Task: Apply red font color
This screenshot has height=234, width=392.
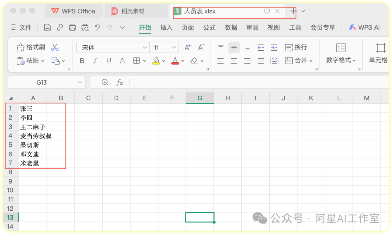Action: pos(175,61)
